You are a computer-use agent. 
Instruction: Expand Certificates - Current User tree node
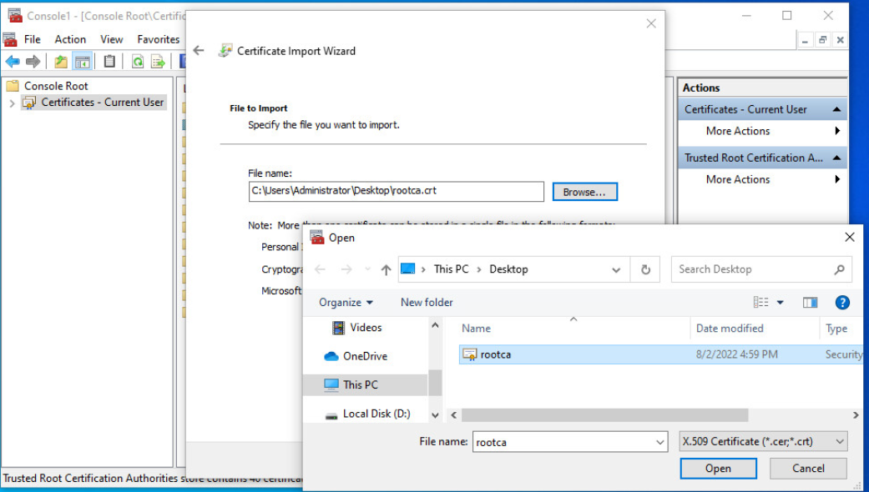point(12,103)
